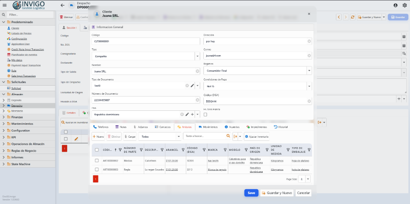Image resolution: width=410 pixels, height=204 pixels.
Task: Click the refresh icon in Despacho toolbar
Action: 352,17
